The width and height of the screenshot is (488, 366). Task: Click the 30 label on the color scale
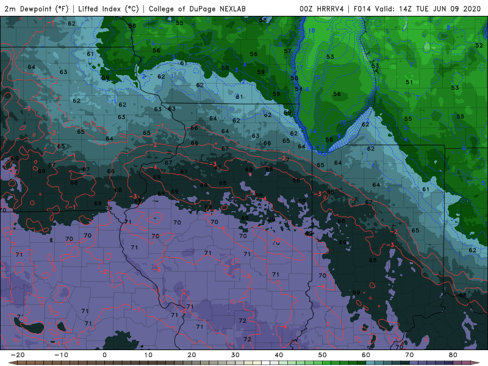(235, 355)
